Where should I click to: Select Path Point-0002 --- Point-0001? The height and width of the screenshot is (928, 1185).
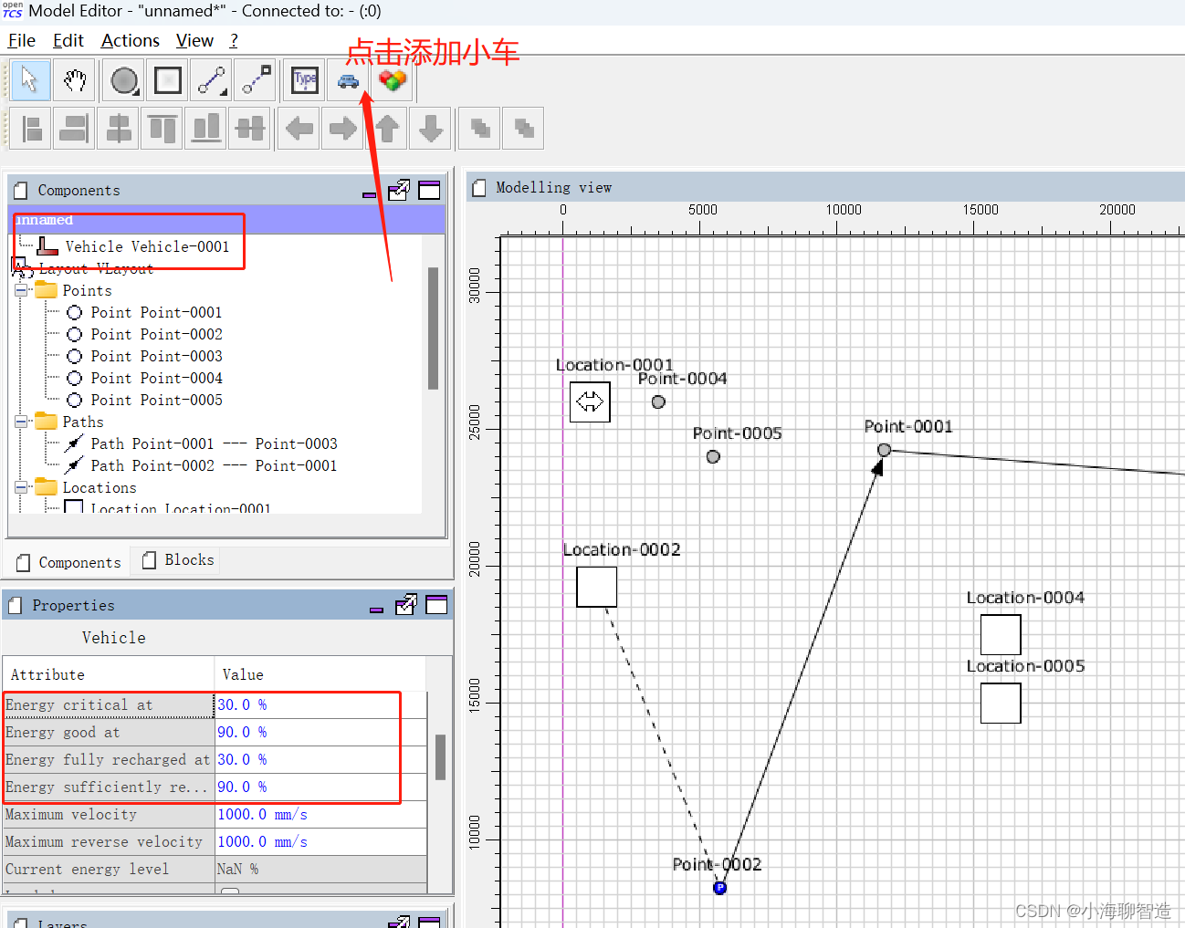click(x=214, y=465)
